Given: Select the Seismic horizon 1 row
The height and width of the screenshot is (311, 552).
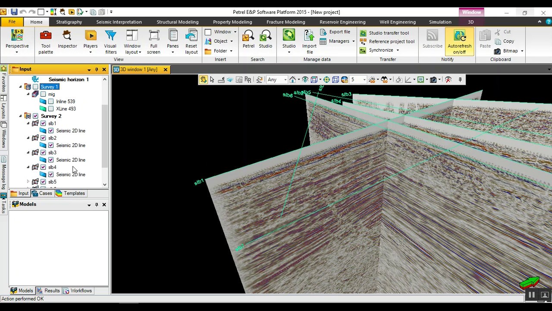Looking at the screenshot, I should tap(69, 79).
